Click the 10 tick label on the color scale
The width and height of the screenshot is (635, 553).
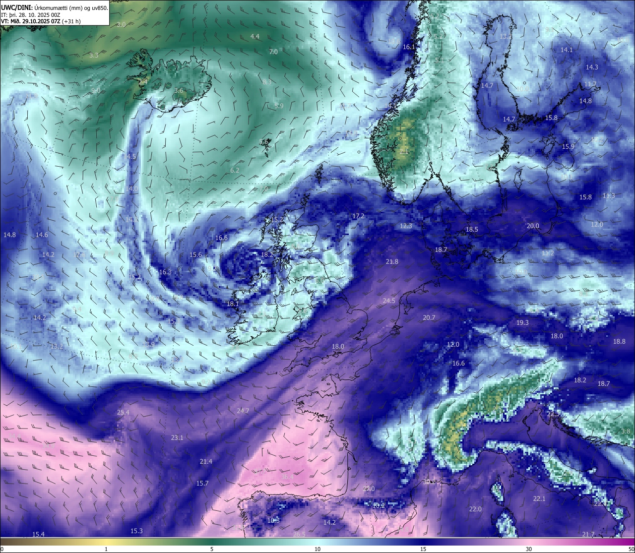(x=317, y=549)
